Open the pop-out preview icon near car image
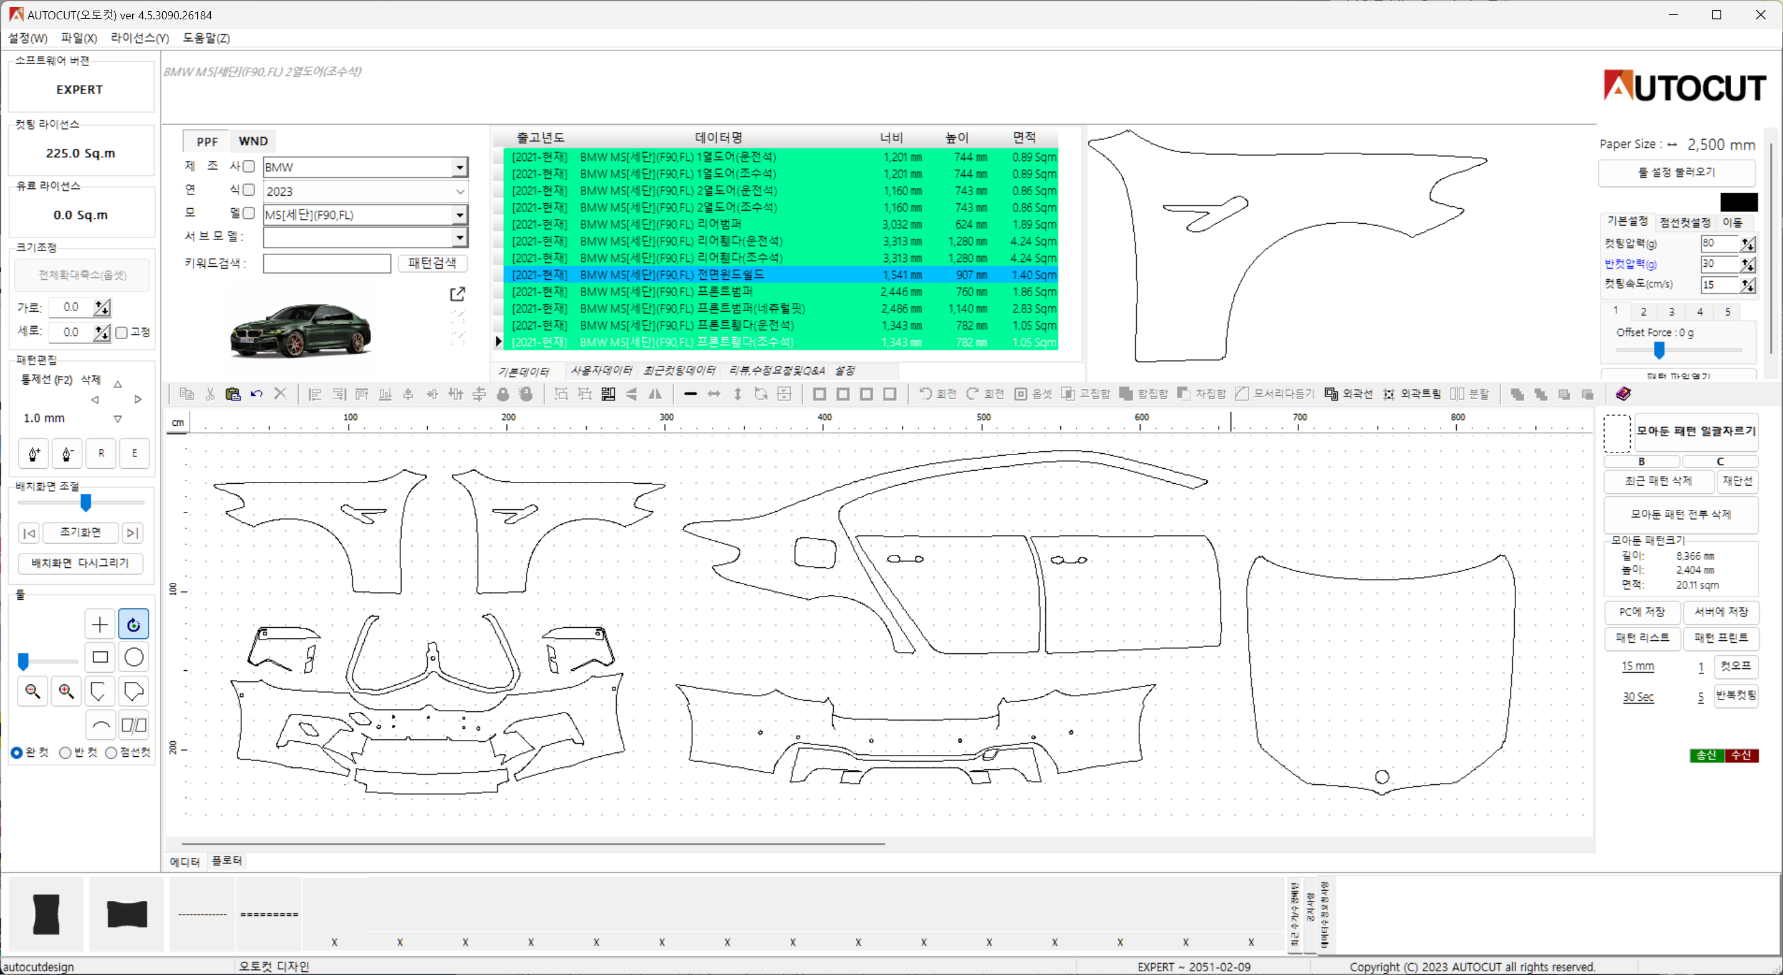Screen dimensions: 1783x975 pos(458,294)
